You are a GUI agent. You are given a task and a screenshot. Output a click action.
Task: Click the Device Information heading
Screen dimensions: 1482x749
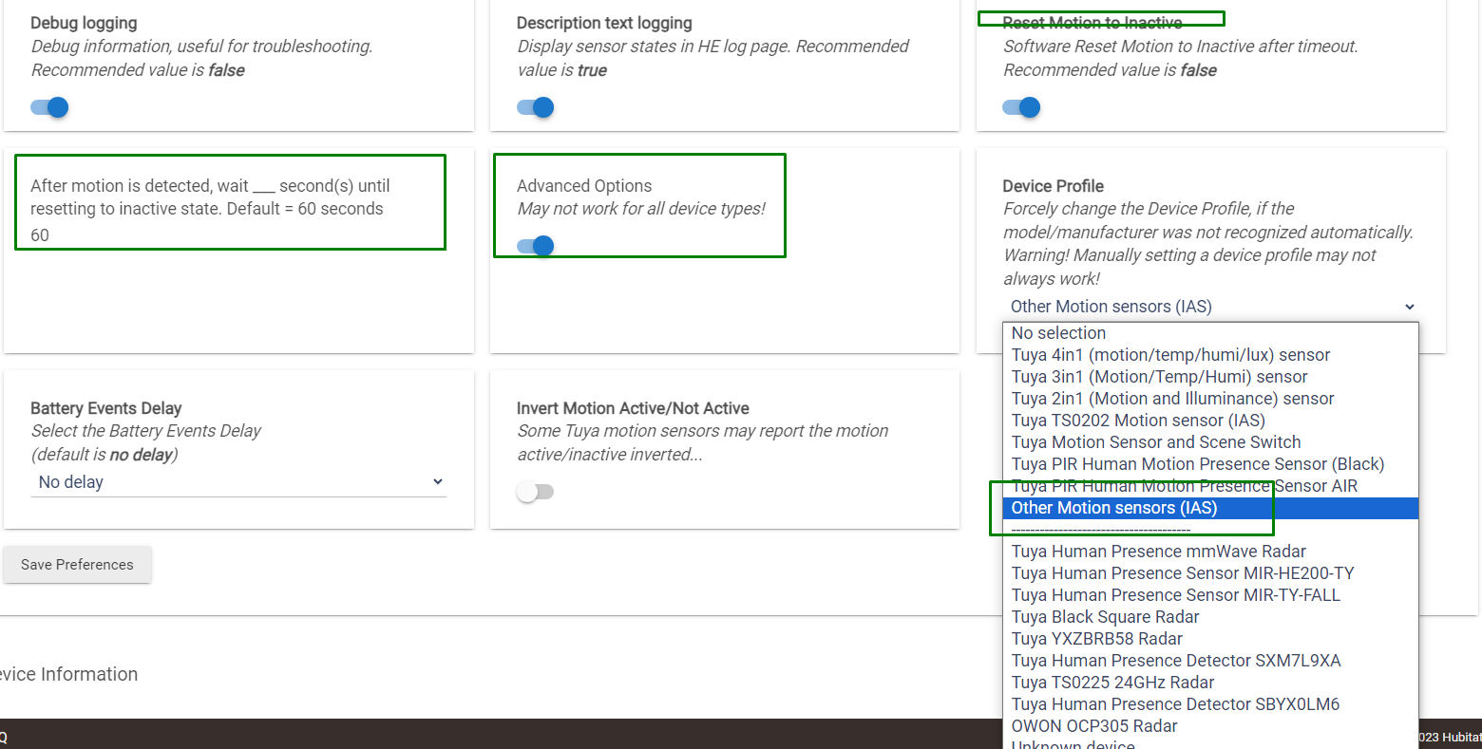(x=68, y=674)
